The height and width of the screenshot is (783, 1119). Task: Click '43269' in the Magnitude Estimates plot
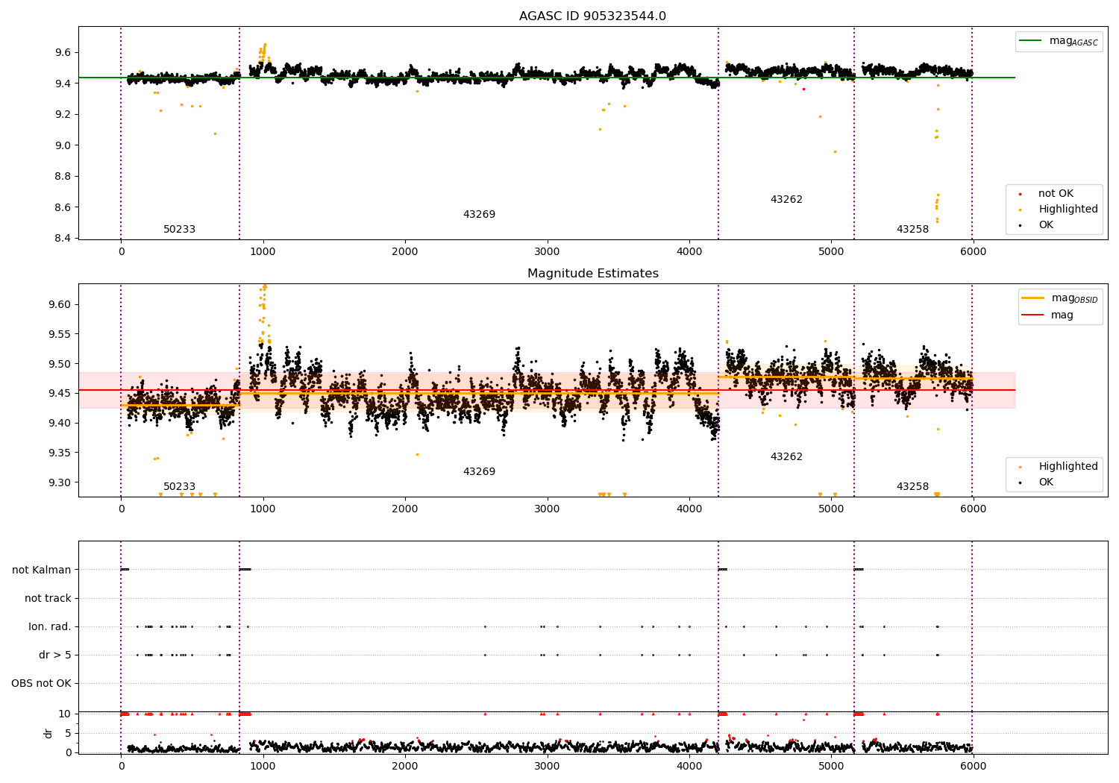[x=479, y=472]
